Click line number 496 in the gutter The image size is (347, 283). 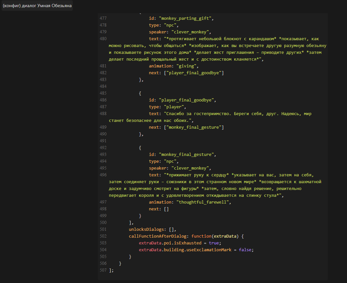coord(103,175)
